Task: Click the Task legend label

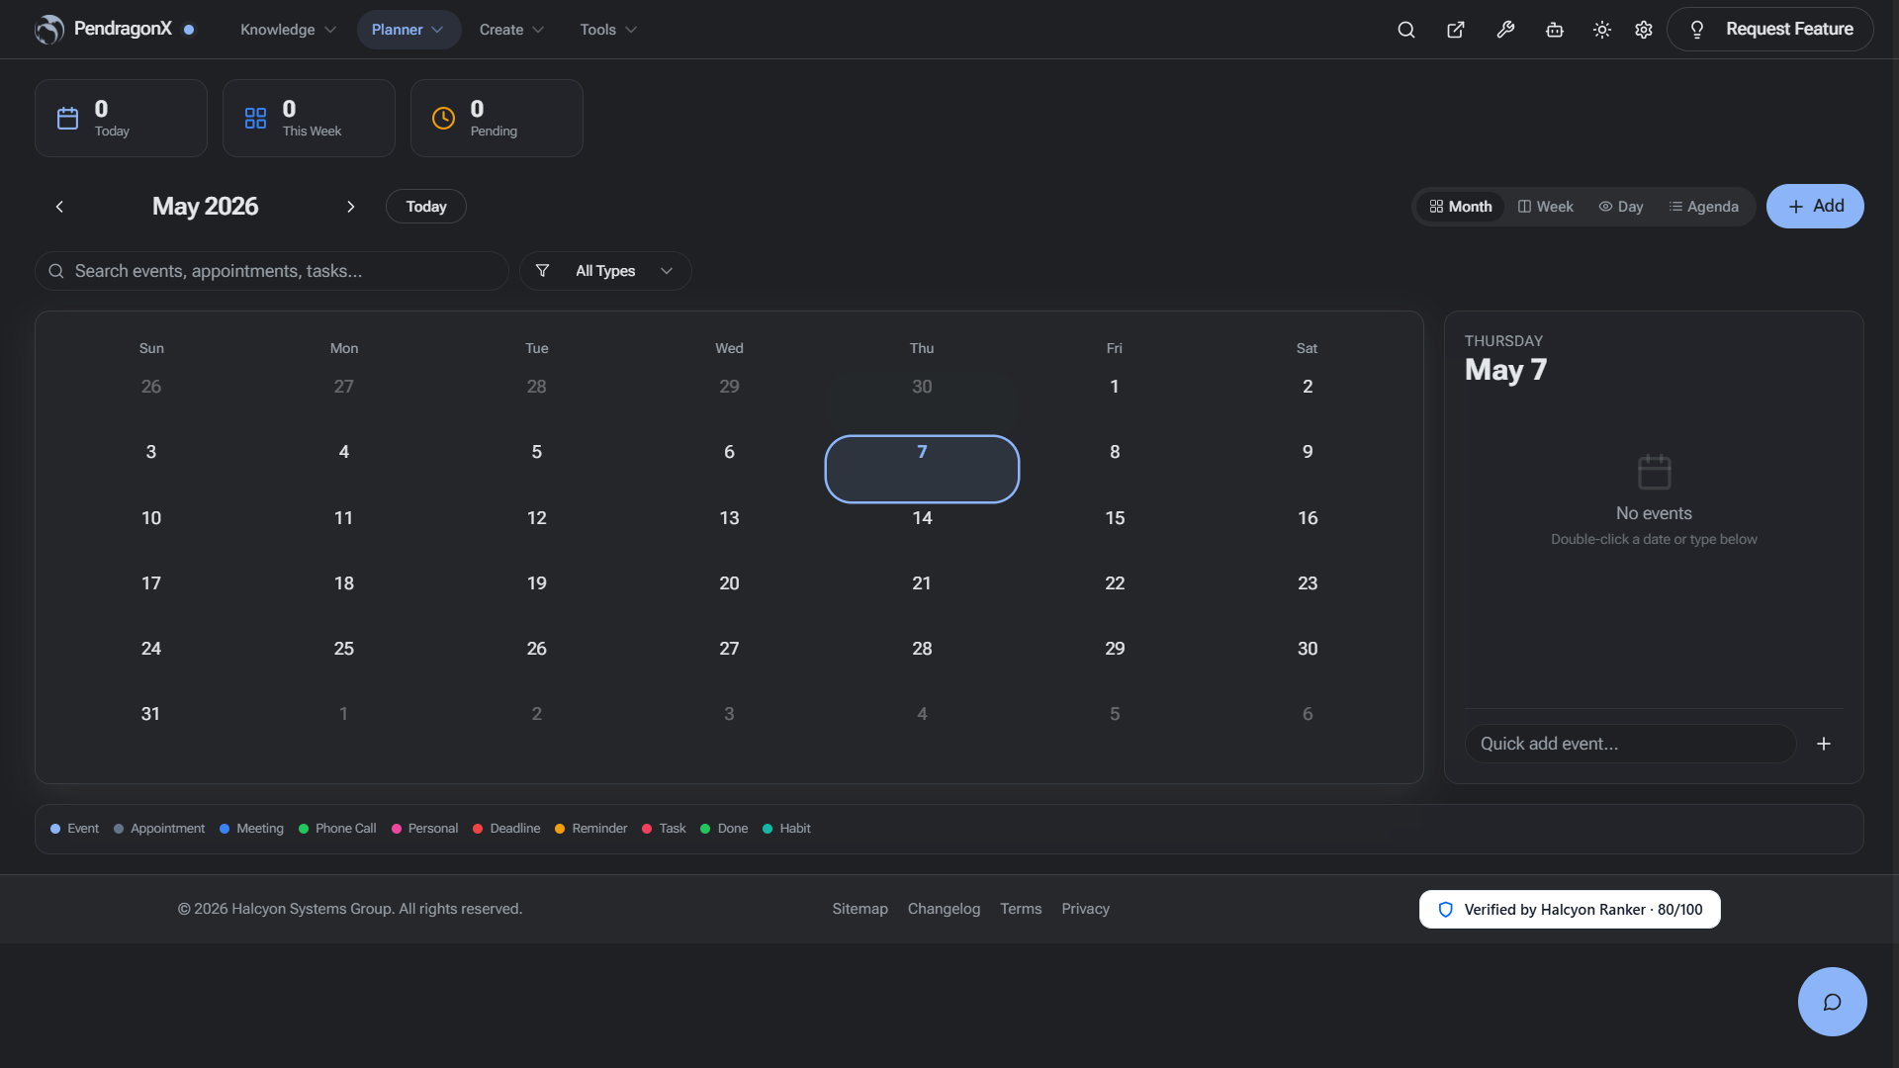Action: (x=673, y=829)
